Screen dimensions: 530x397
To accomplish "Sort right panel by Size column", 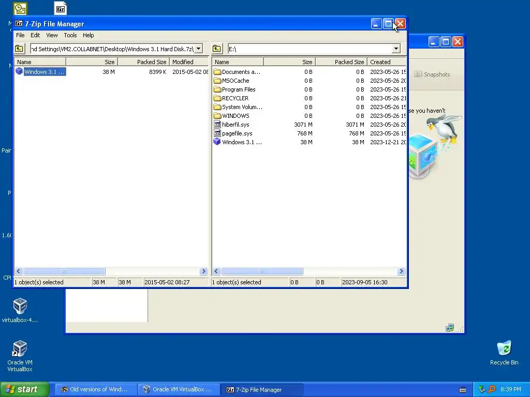I will click(289, 62).
